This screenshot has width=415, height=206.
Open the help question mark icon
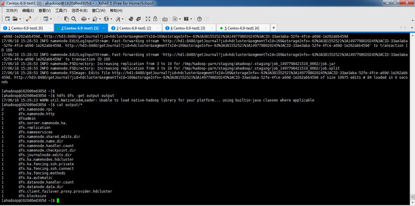pos(199,19)
